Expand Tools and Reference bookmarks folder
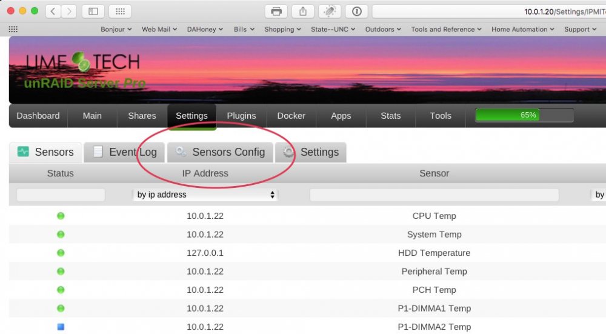Image resolution: width=606 pixels, height=334 pixels. pyautogui.click(x=446, y=29)
